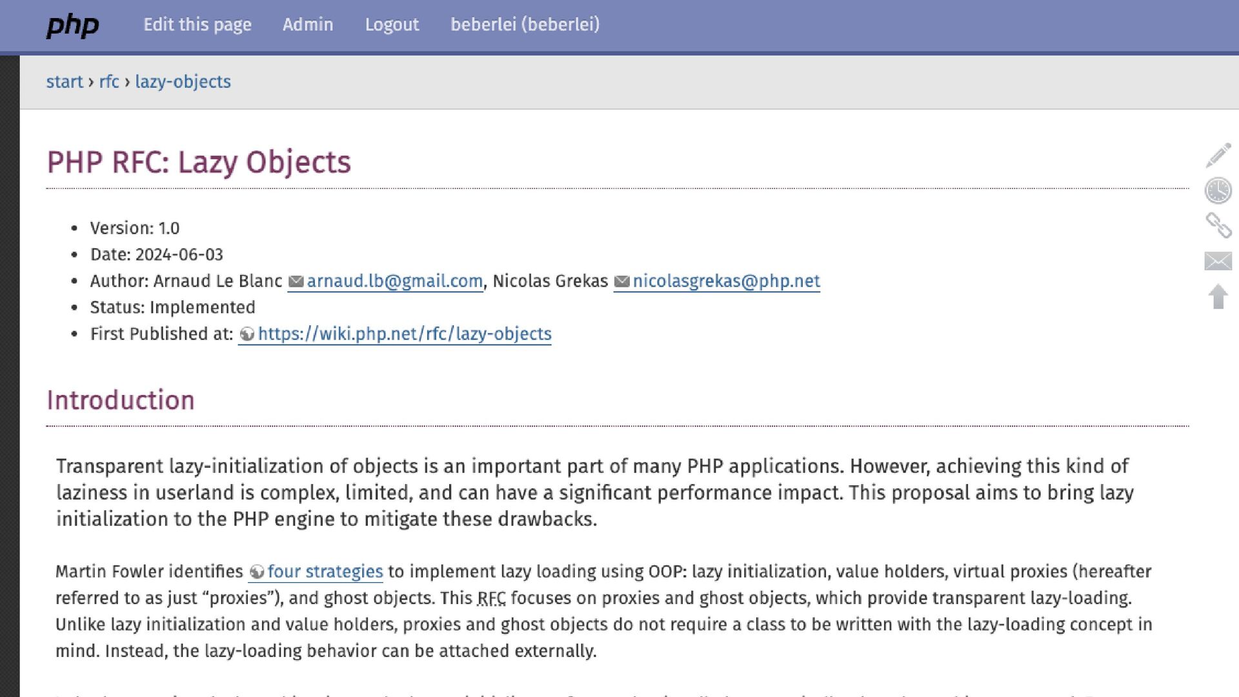
Task: Click the backlinks chain icon
Action: pos(1218,226)
